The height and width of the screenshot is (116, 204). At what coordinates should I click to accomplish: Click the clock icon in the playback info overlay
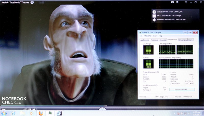154,12
